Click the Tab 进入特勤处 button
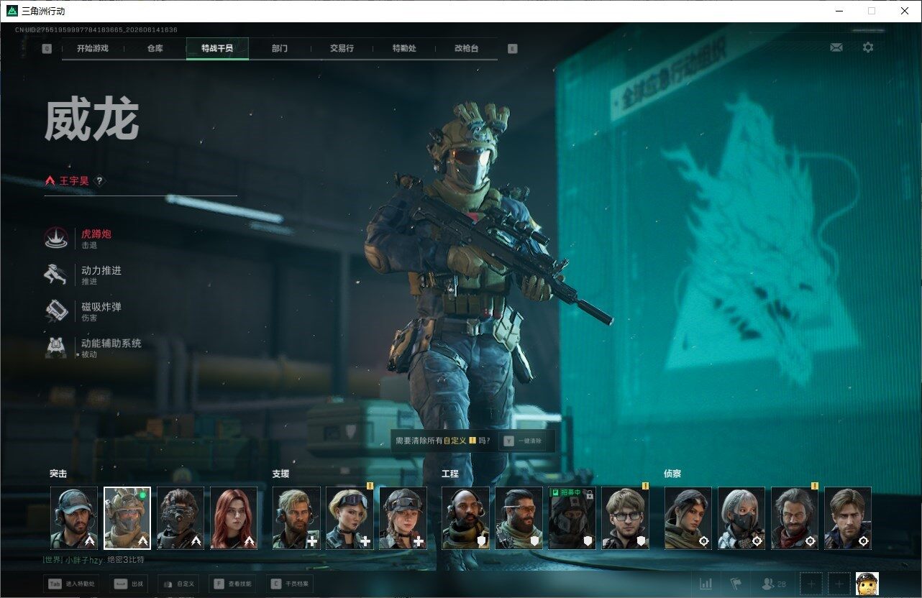 coord(71,584)
